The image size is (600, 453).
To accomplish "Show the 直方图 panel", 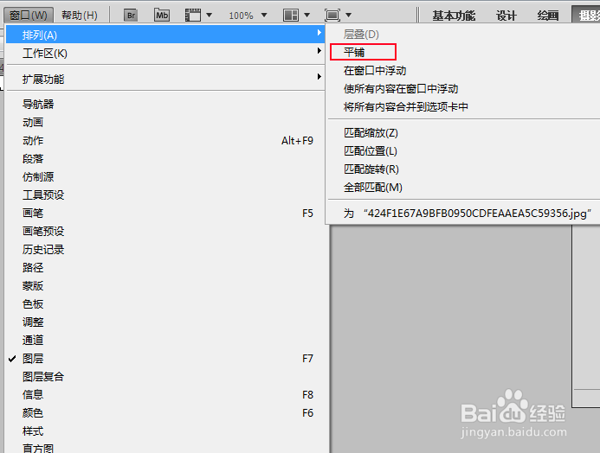I will click(x=165, y=448).
